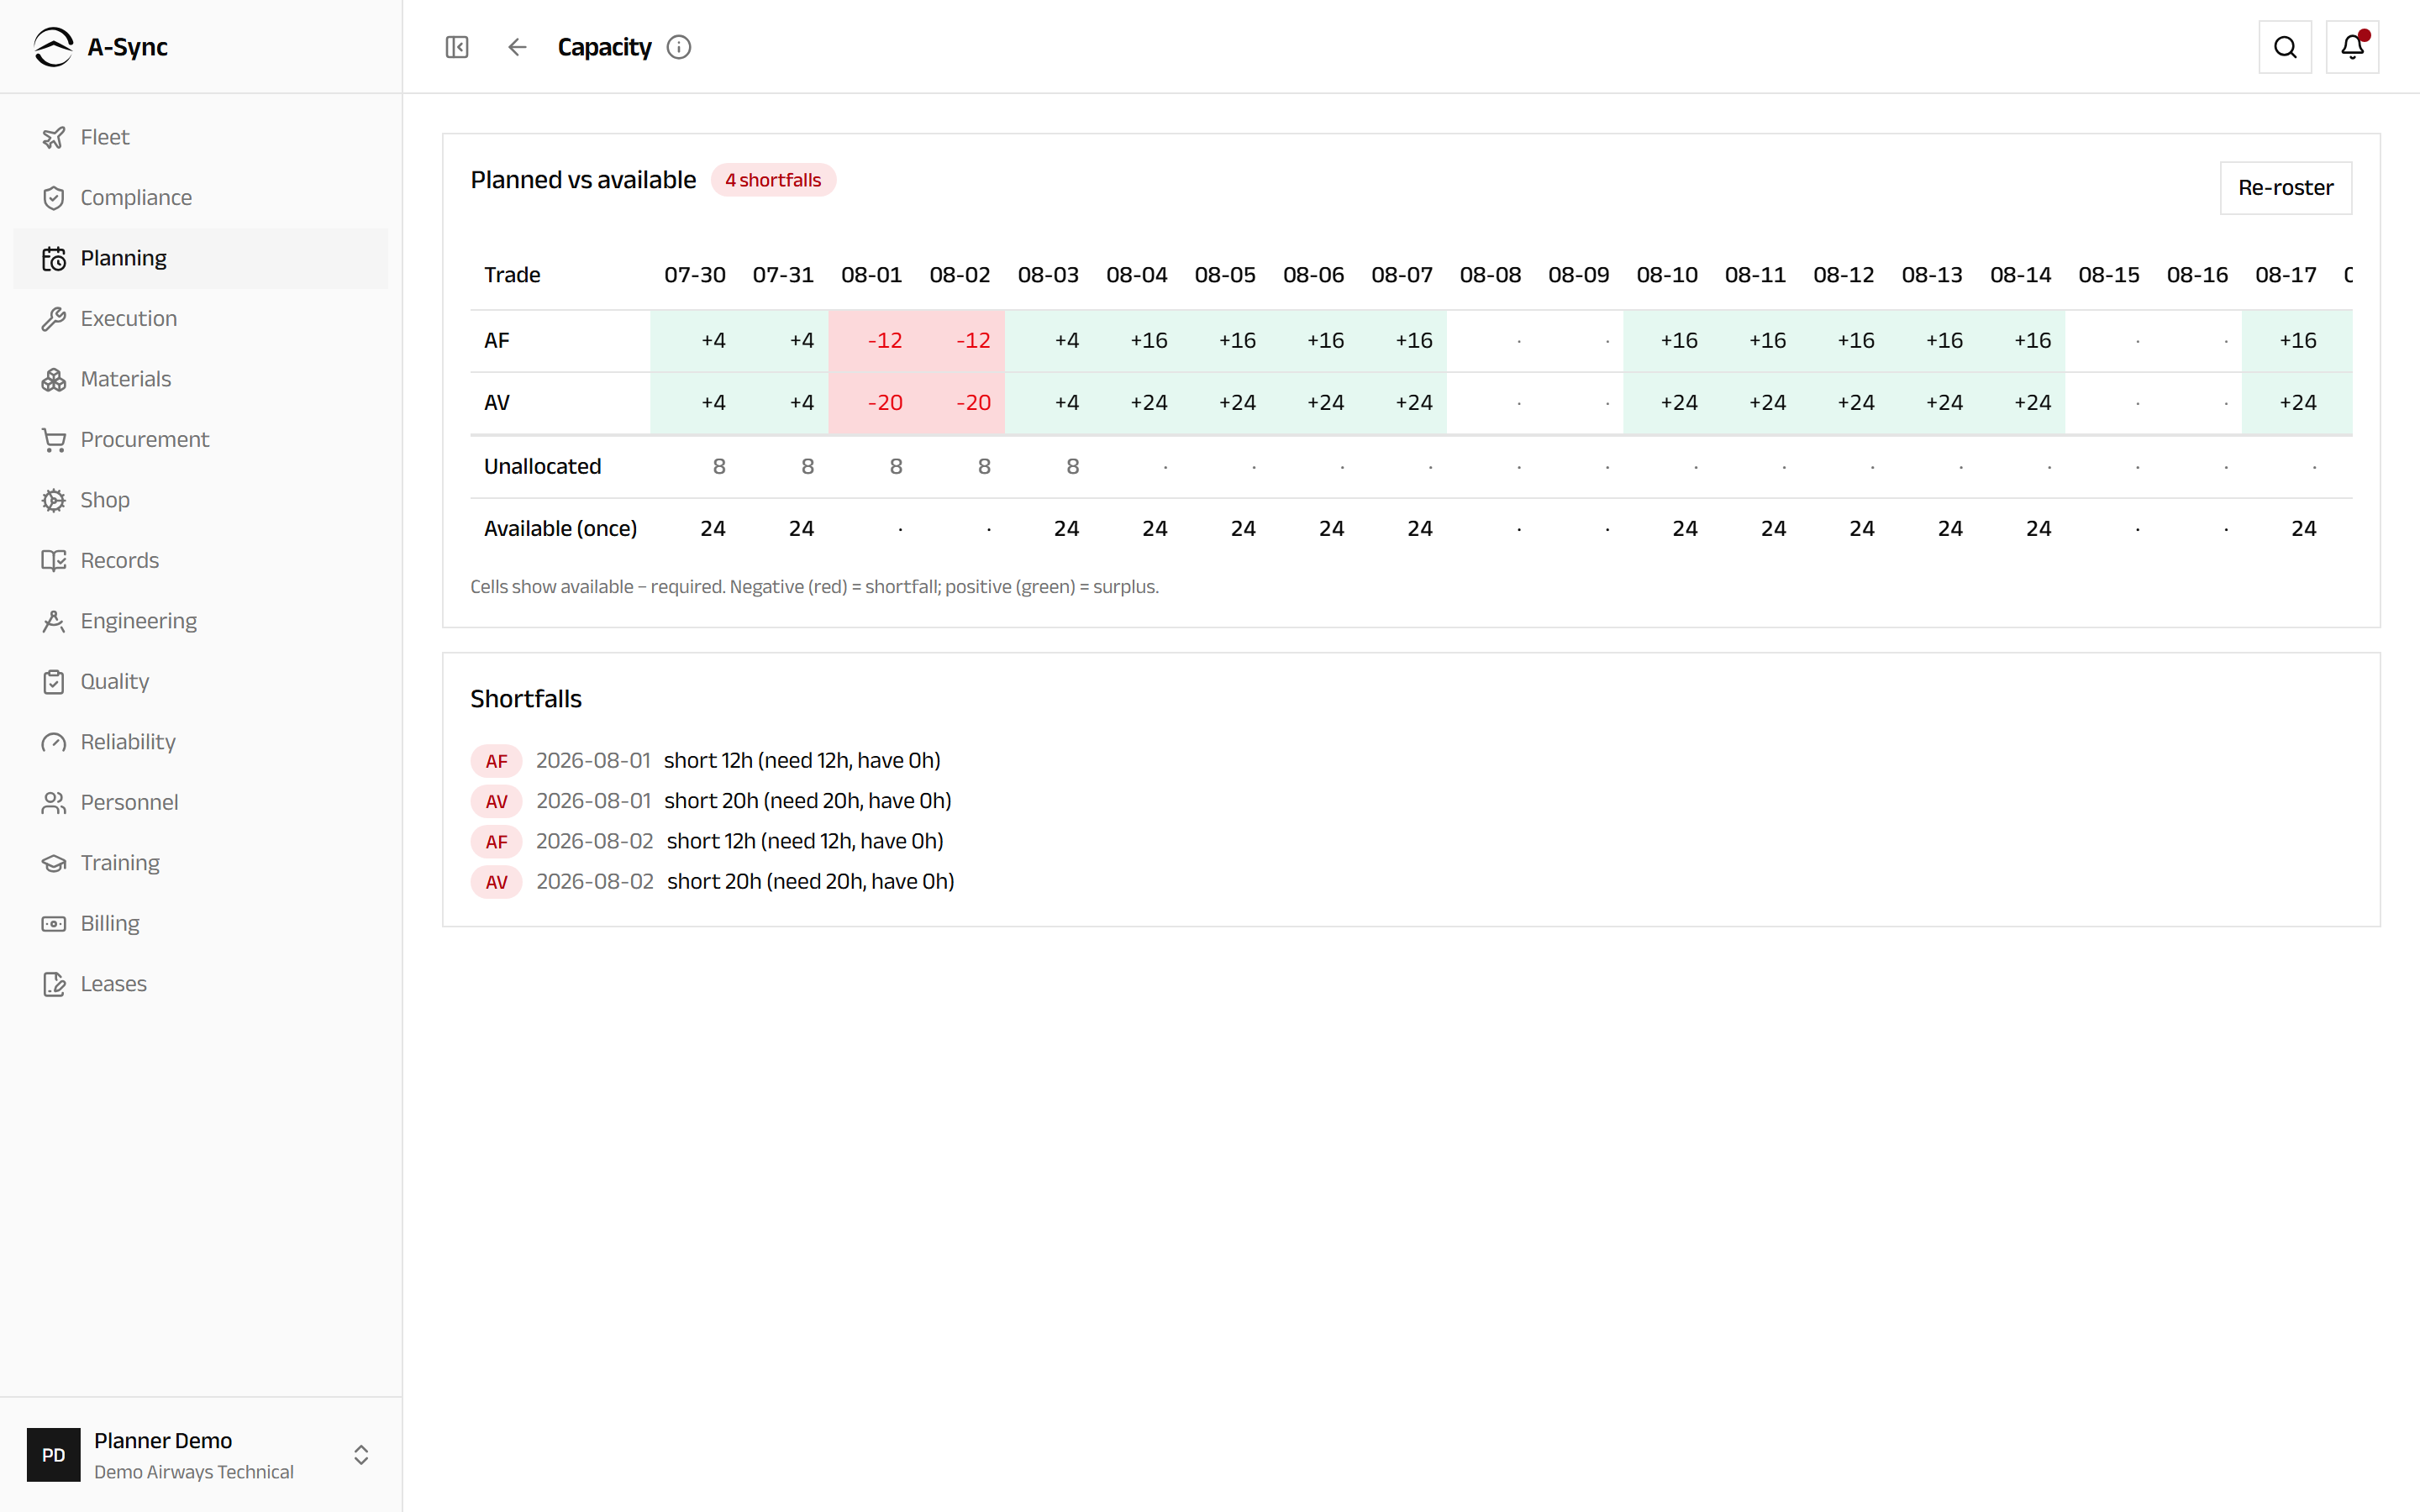Click the Records book icon
Screen dimensions: 2420x1512
click(x=54, y=561)
